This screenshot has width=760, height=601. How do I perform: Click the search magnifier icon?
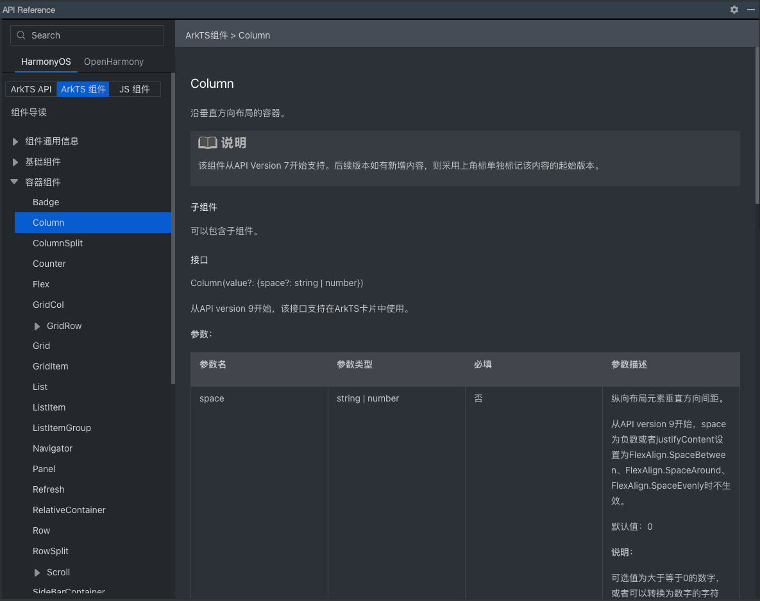pos(21,35)
